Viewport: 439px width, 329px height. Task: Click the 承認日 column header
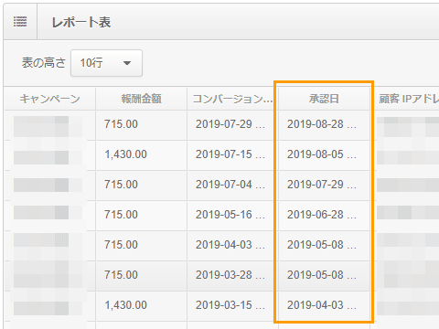pyautogui.click(x=324, y=99)
